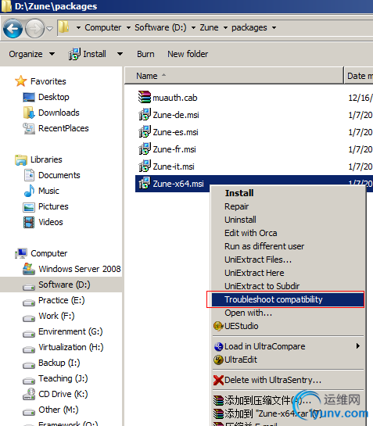Select the Zune-fr.msi installer icon
The image size is (373, 426).
click(145, 149)
